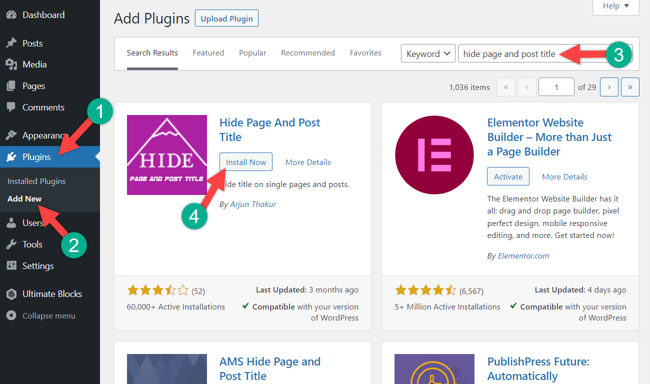Open Elementor Website Builder title link
650x384 pixels.
tap(549, 137)
